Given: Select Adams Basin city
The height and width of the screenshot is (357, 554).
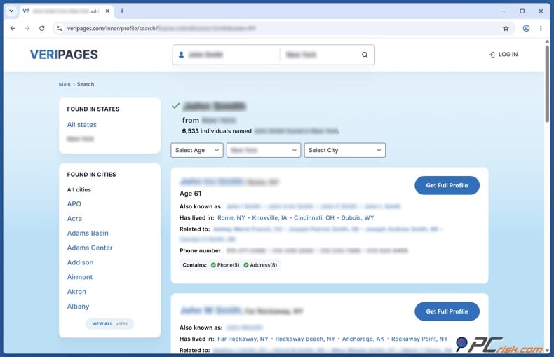Looking at the screenshot, I should pyautogui.click(x=88, y=233).
